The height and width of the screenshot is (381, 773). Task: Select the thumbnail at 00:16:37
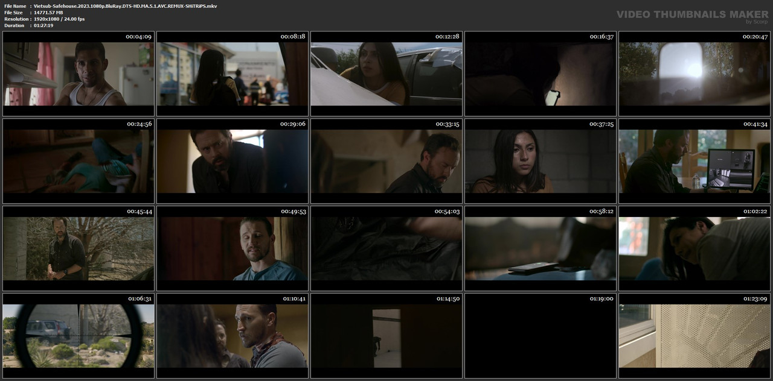[x=540, y=74]
